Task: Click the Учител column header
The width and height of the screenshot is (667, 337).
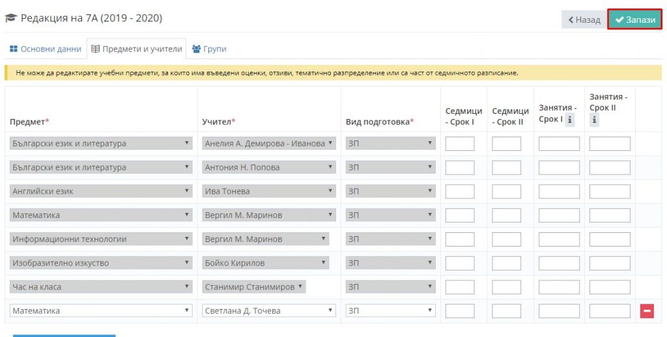Action: (218, 122)
